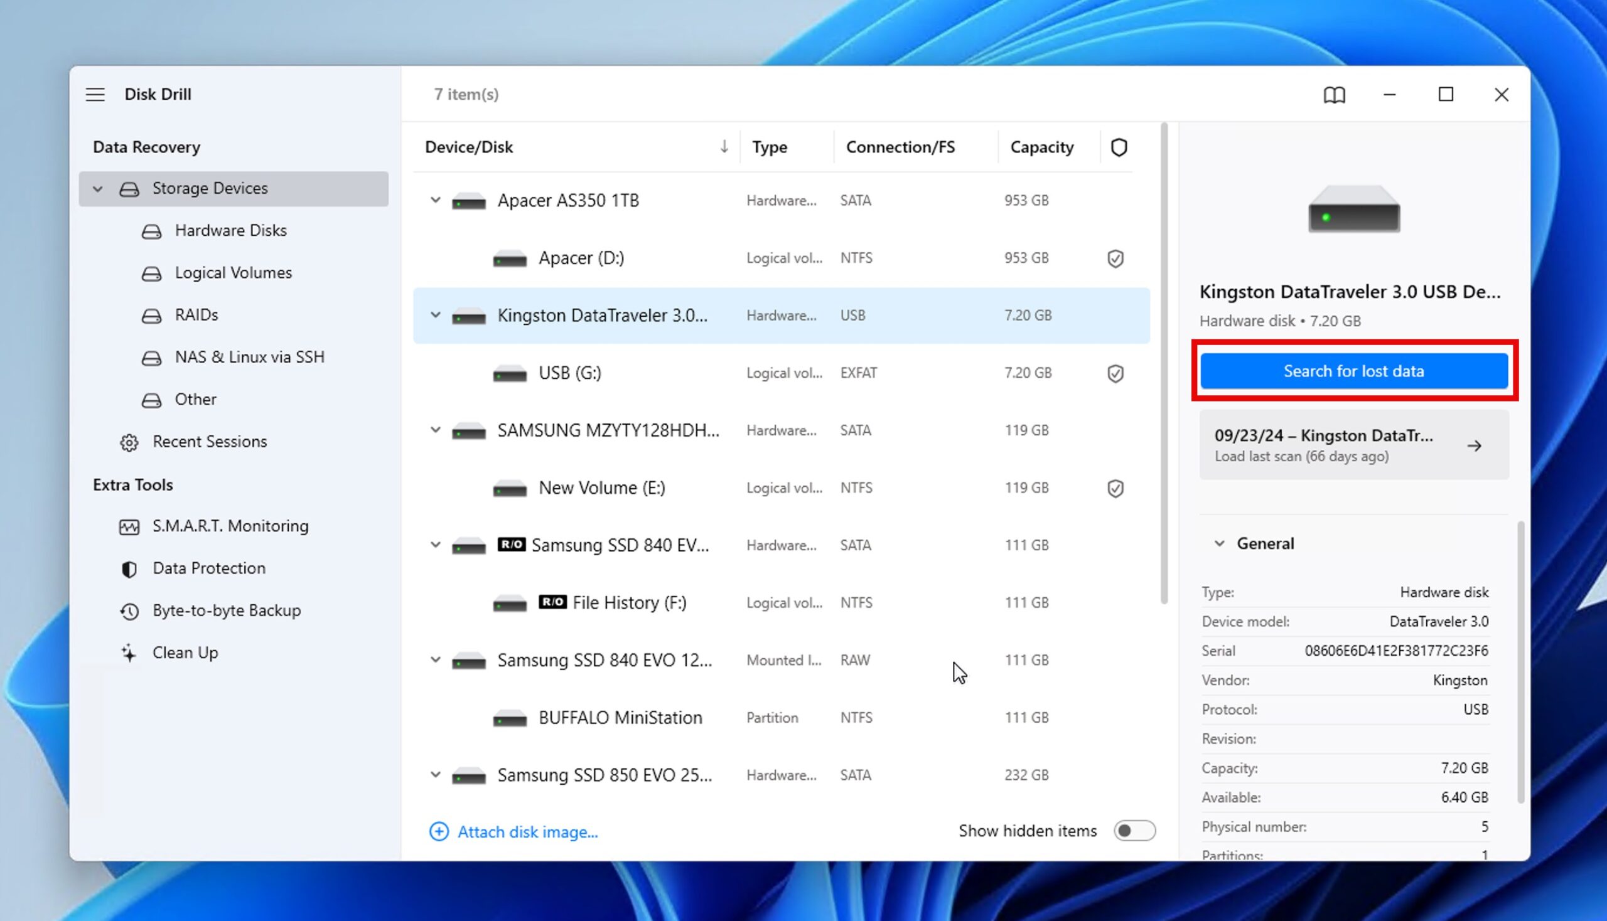Expand the Samsung SSD 850 EVO 25 device
Viewport: 1607px width, 921px height.
click(x=434, y=774)
